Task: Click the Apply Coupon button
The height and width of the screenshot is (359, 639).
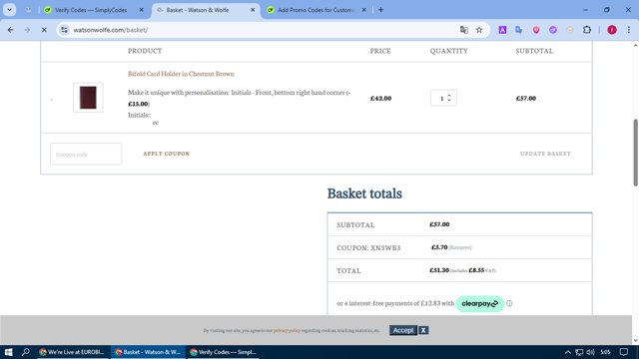Action: (167, 154)
